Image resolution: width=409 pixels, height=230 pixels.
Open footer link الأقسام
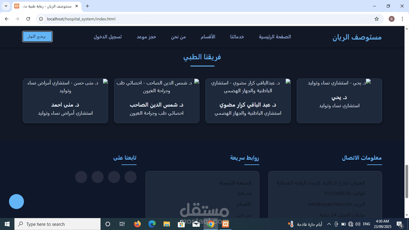click(244, 204)
